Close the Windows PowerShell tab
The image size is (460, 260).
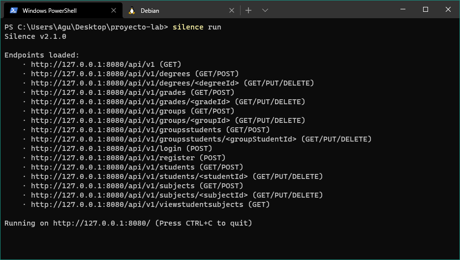tap(114, 10)
